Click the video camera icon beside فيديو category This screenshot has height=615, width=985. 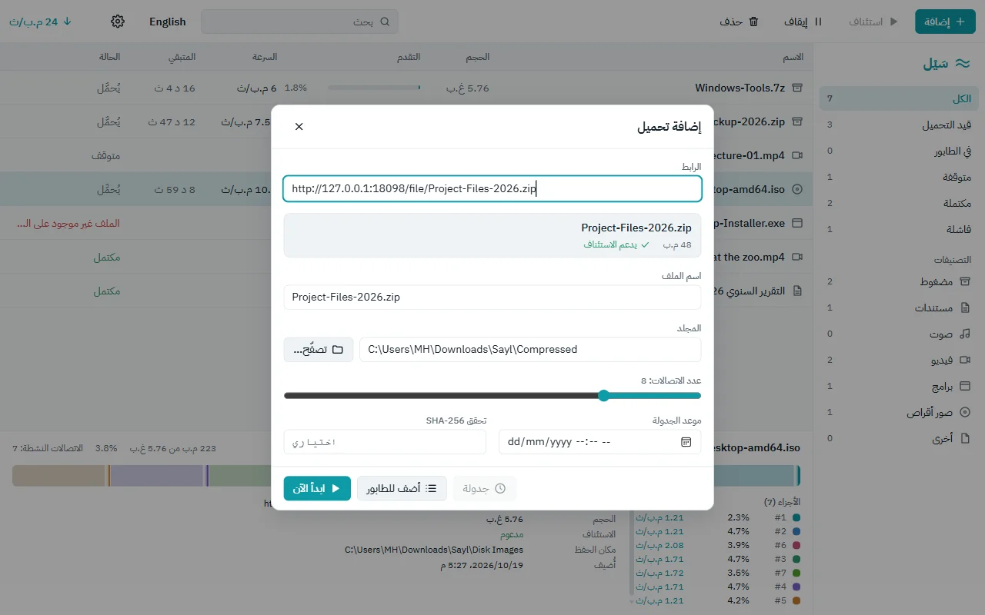[965, 361]
